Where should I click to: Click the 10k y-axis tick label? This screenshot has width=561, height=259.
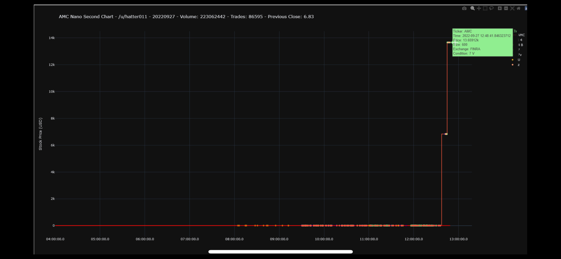pyautogui.click(x=52, y=91)
